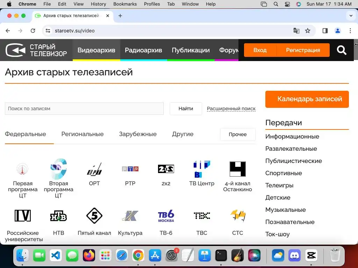The height and width of the screenshot is (268, 358).
Task: Click the Найти search button
Action: coord(186,109)
